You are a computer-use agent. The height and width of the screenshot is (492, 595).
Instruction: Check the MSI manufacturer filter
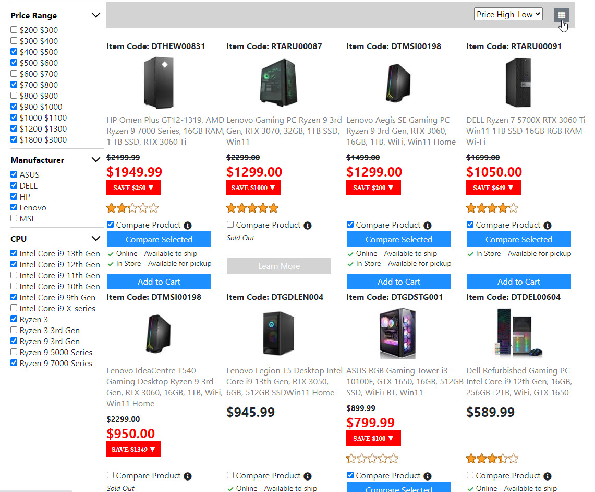click(x=14, y=218)
